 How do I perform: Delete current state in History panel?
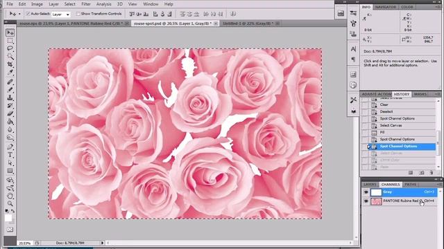click(x=432, y=172)
